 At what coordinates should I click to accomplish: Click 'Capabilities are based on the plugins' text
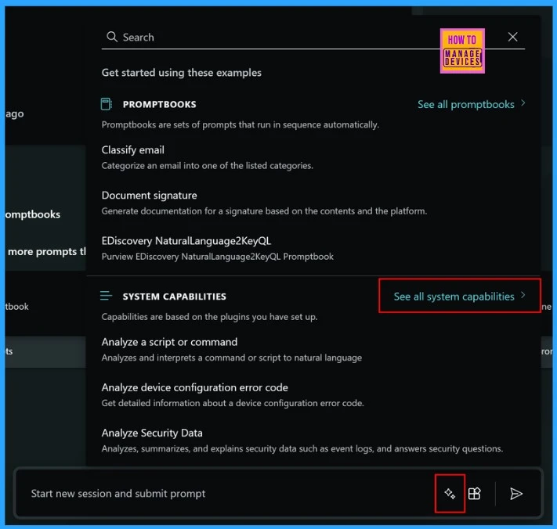coord(210,317)
